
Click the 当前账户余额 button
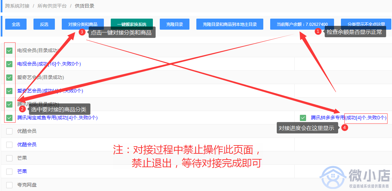pos(302,24)
